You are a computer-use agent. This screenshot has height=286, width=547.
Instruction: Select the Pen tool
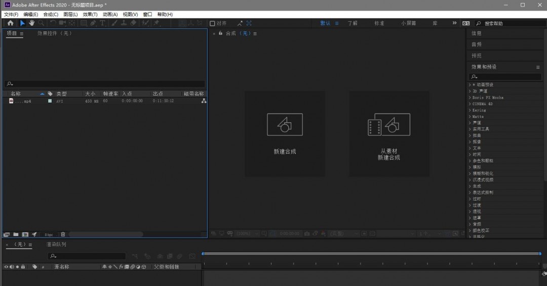tap(93, 23)
